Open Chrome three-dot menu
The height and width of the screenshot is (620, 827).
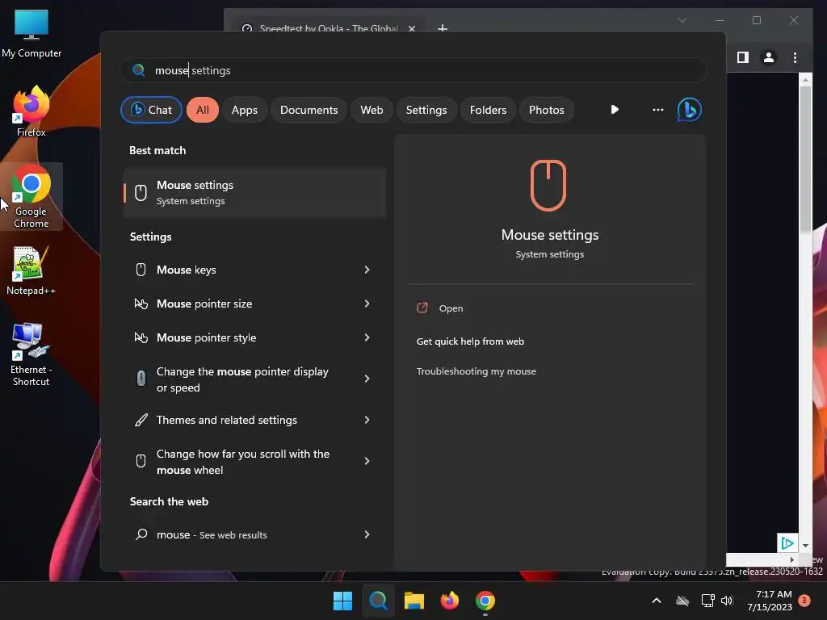[x=795, y=57]
